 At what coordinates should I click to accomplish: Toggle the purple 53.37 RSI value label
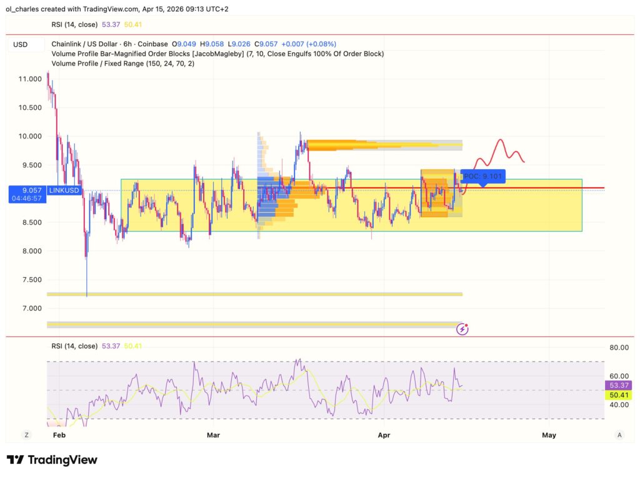pyautogui.click(x=619, y=386)
